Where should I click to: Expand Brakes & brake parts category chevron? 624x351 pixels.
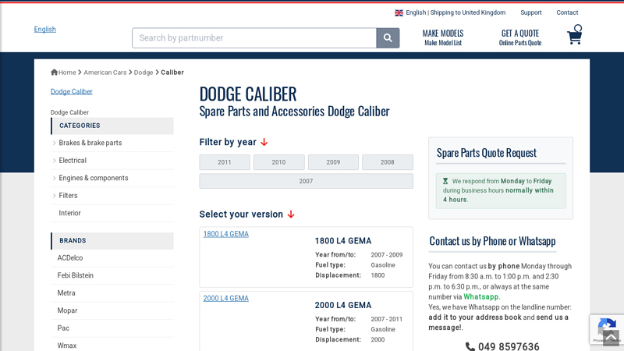(x=54, y=143)
